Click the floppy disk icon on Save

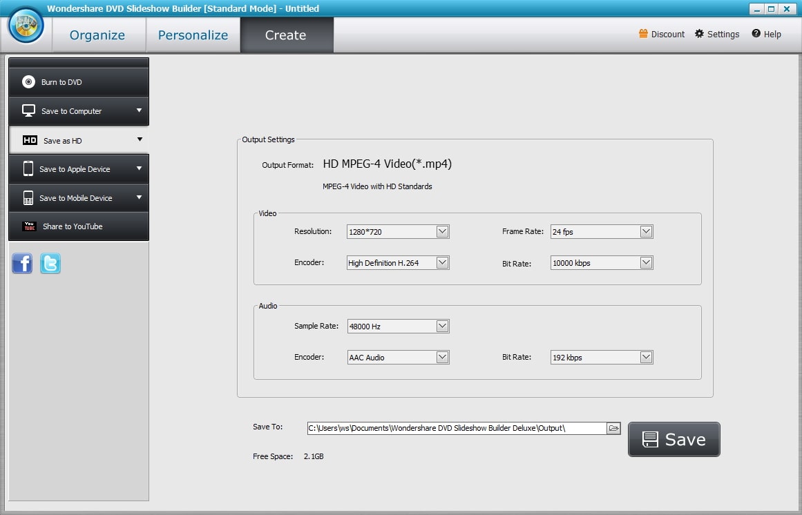[650, 439]
